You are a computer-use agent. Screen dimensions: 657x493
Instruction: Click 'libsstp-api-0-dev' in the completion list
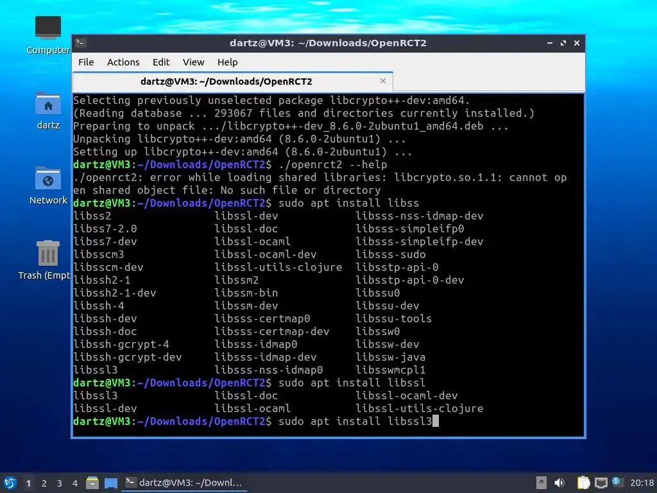(x=410, y=280)
